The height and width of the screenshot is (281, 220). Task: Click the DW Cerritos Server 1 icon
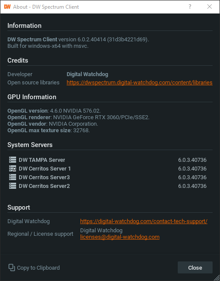pyautogui.click(x=13, y=168)
